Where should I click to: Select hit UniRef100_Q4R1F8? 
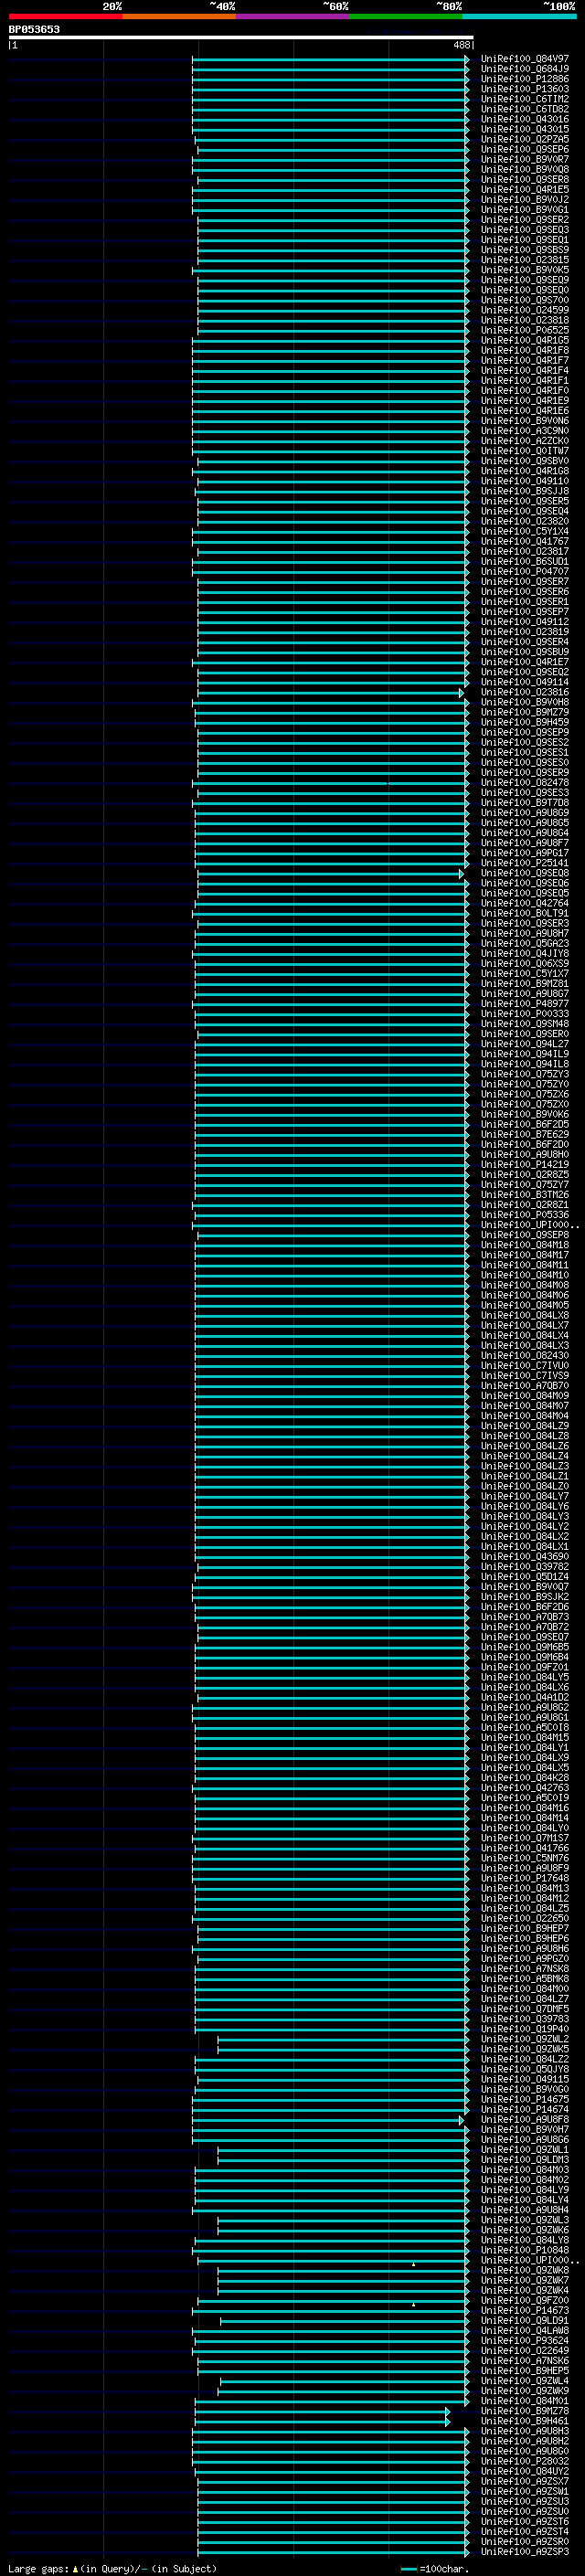point(525,350)
